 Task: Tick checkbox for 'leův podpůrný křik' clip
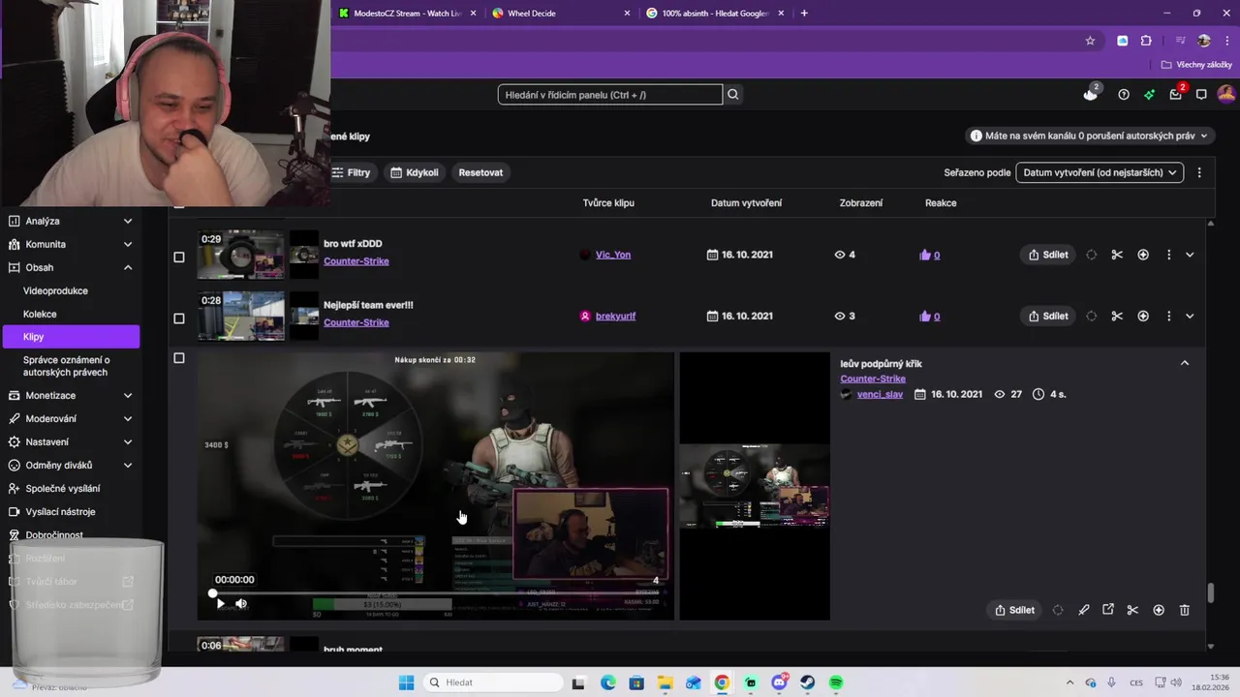coord(178,358)
